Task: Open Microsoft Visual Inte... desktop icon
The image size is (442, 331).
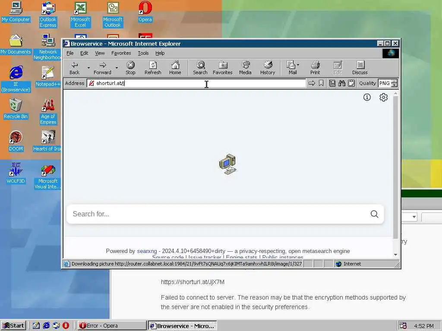Action: [48, 176]
